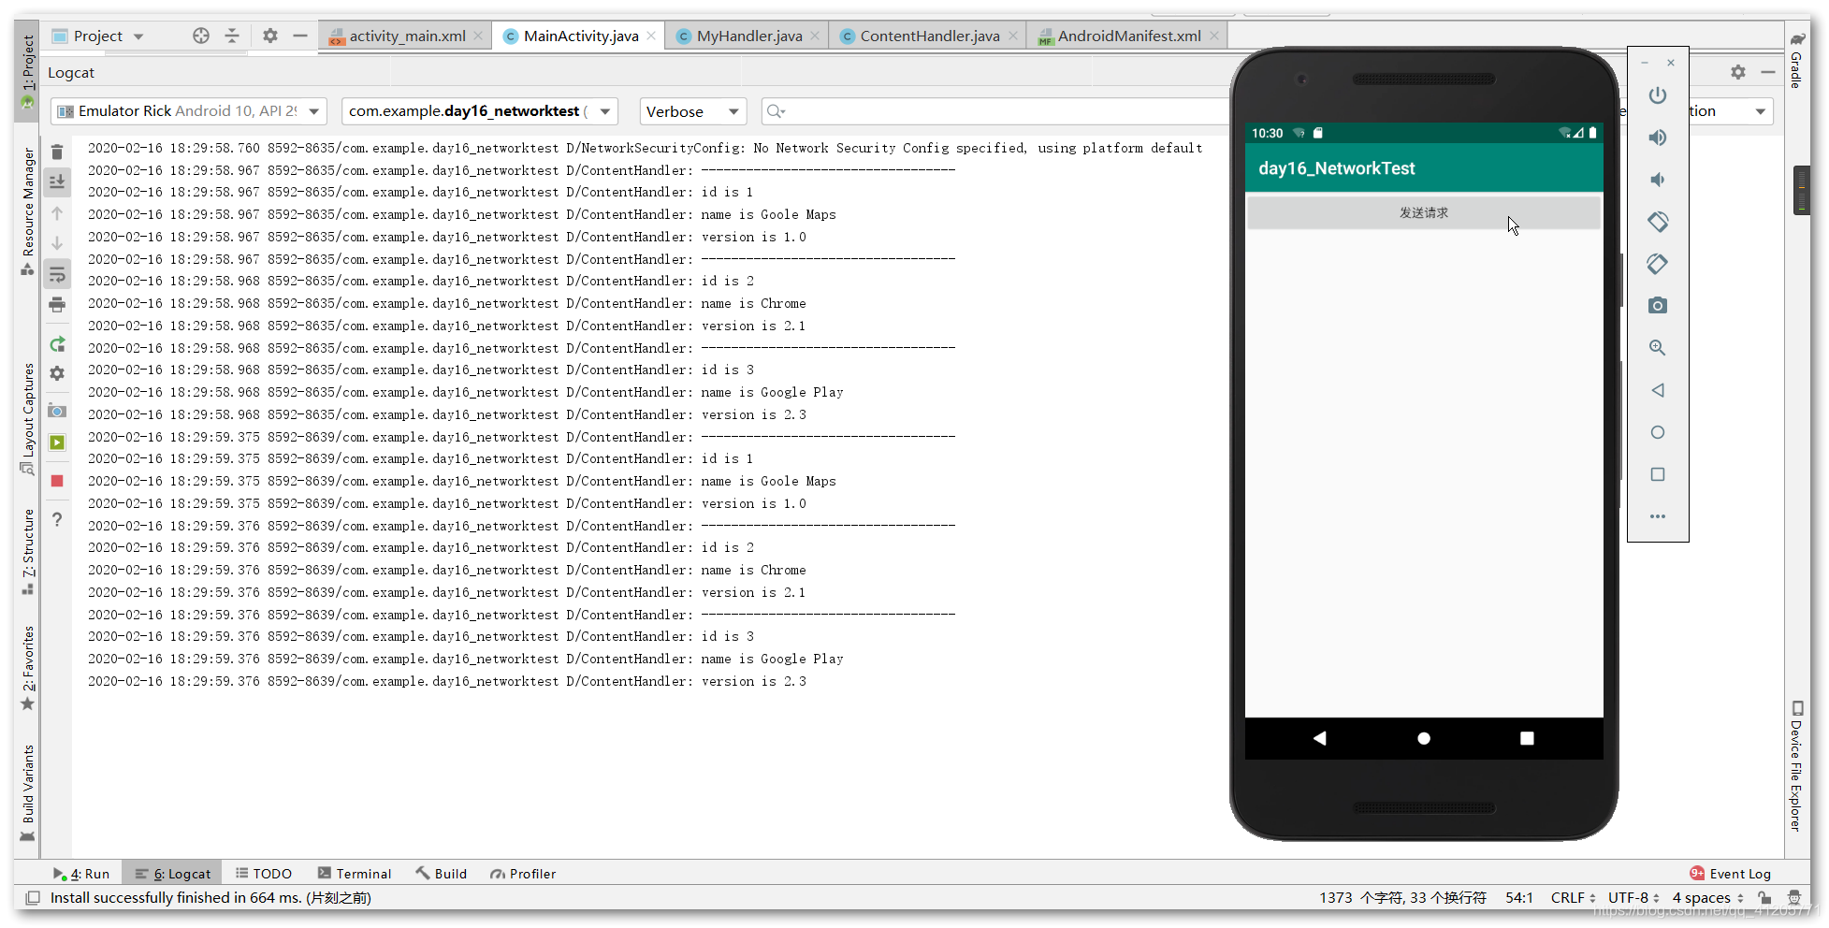Rotate emulator left icon

[x=1657, y=222]
